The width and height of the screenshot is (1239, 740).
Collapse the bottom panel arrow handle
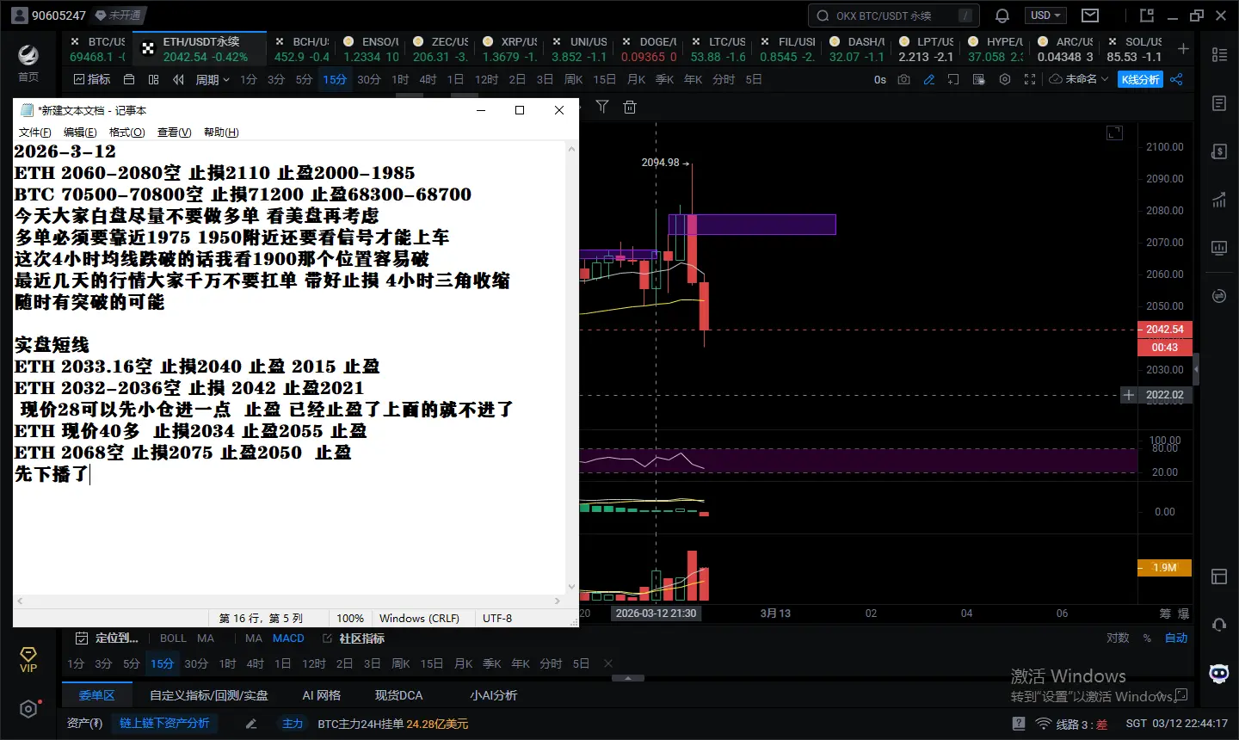tap(627, 678)
